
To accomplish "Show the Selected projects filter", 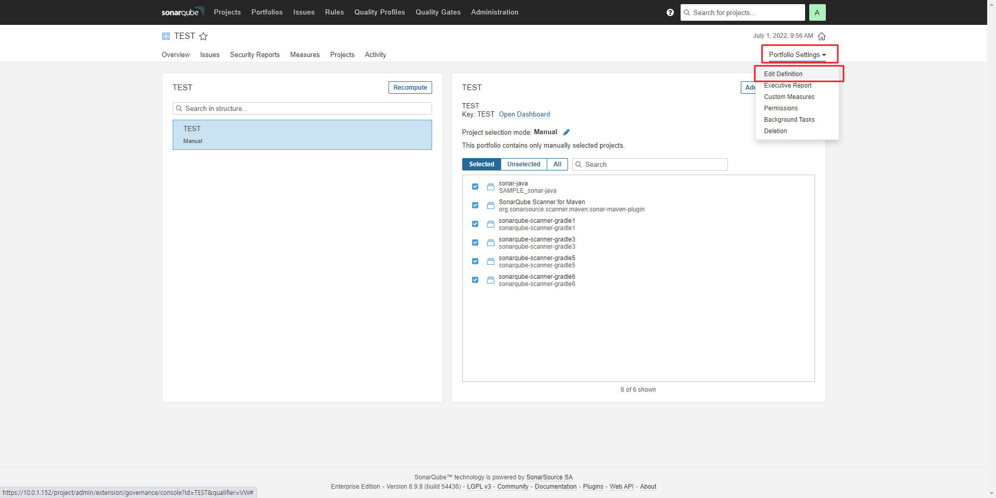I will pyautogui.click(x=481, y=164).
